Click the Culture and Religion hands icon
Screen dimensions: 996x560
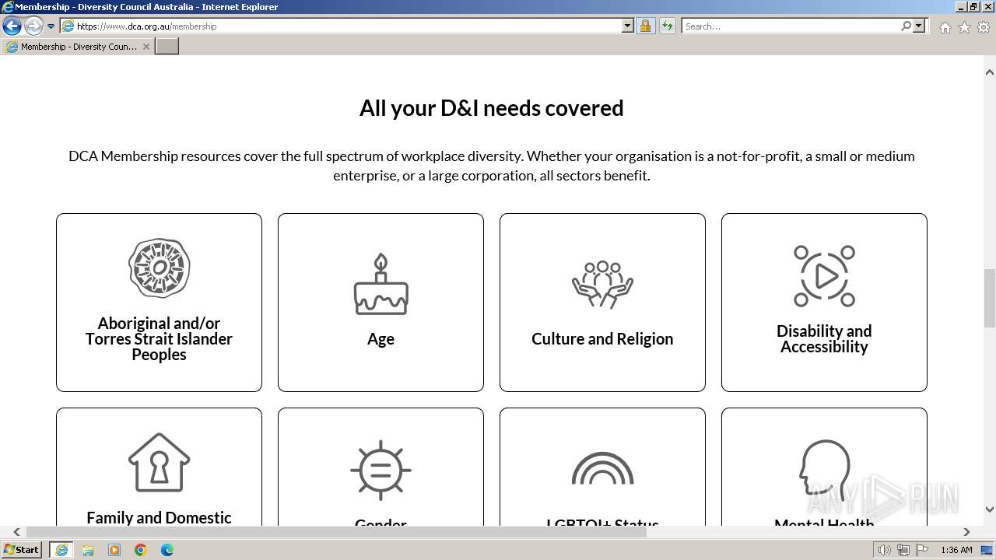pos(602,284)
